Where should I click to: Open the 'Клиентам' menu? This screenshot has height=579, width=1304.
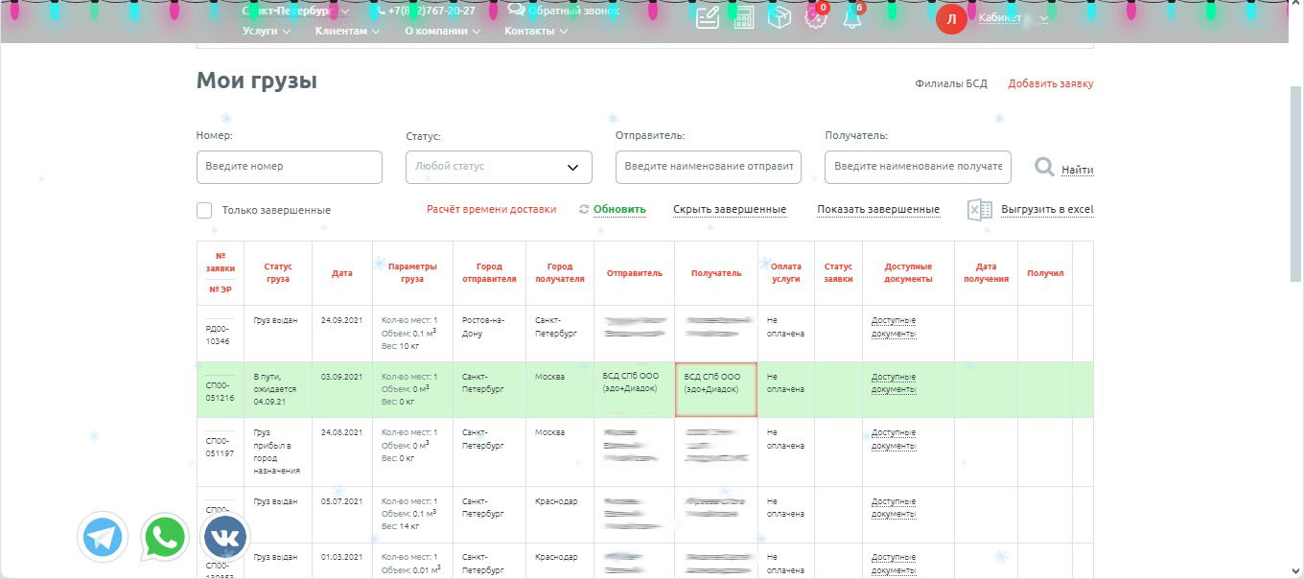click(346, 31)
